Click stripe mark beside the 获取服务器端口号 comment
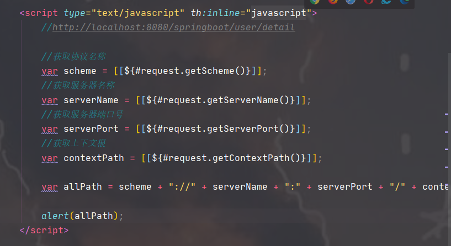This screenshot has height=246, width=451. pos(447,114)
